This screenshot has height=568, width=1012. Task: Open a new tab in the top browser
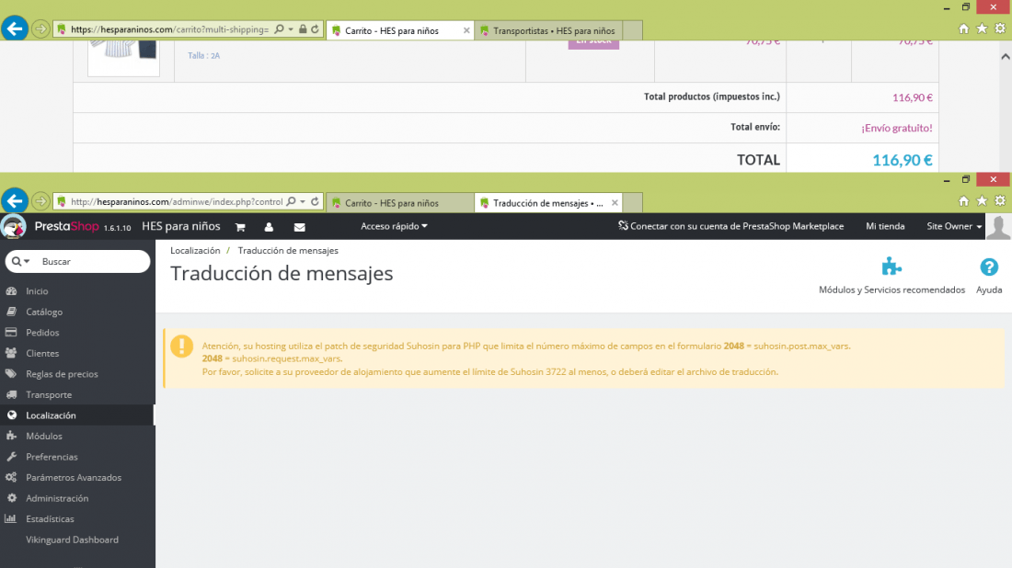[633, 30]
